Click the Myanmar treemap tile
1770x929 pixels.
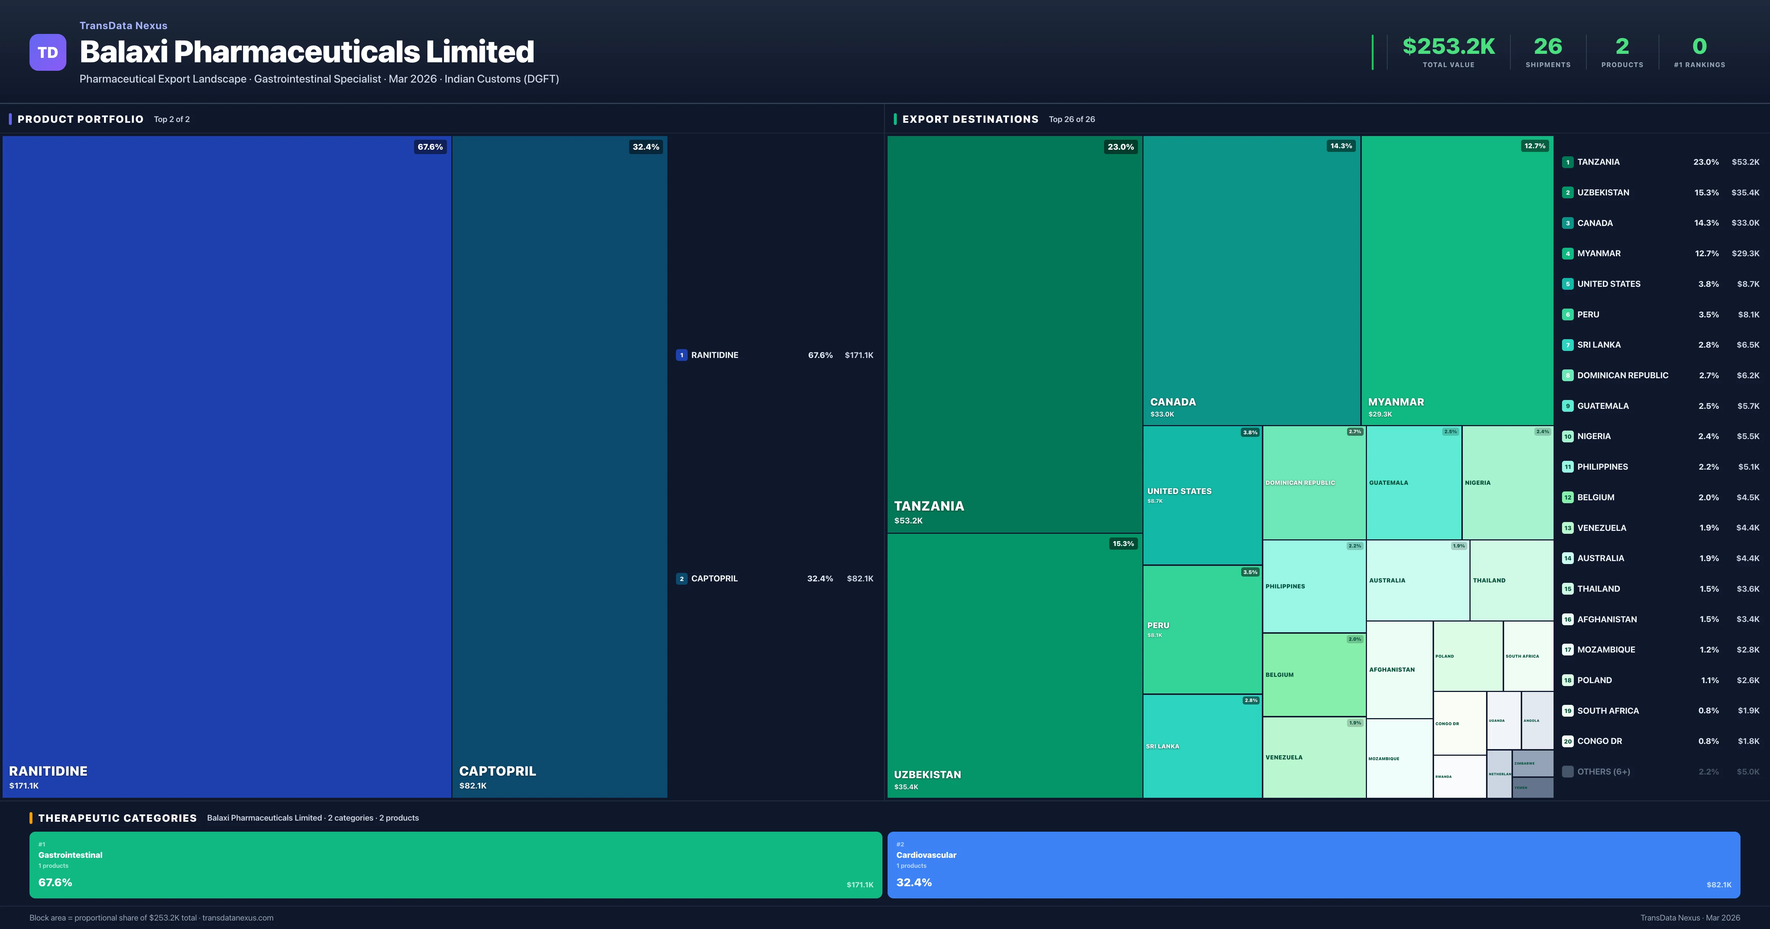click(x=1457, y=280)
